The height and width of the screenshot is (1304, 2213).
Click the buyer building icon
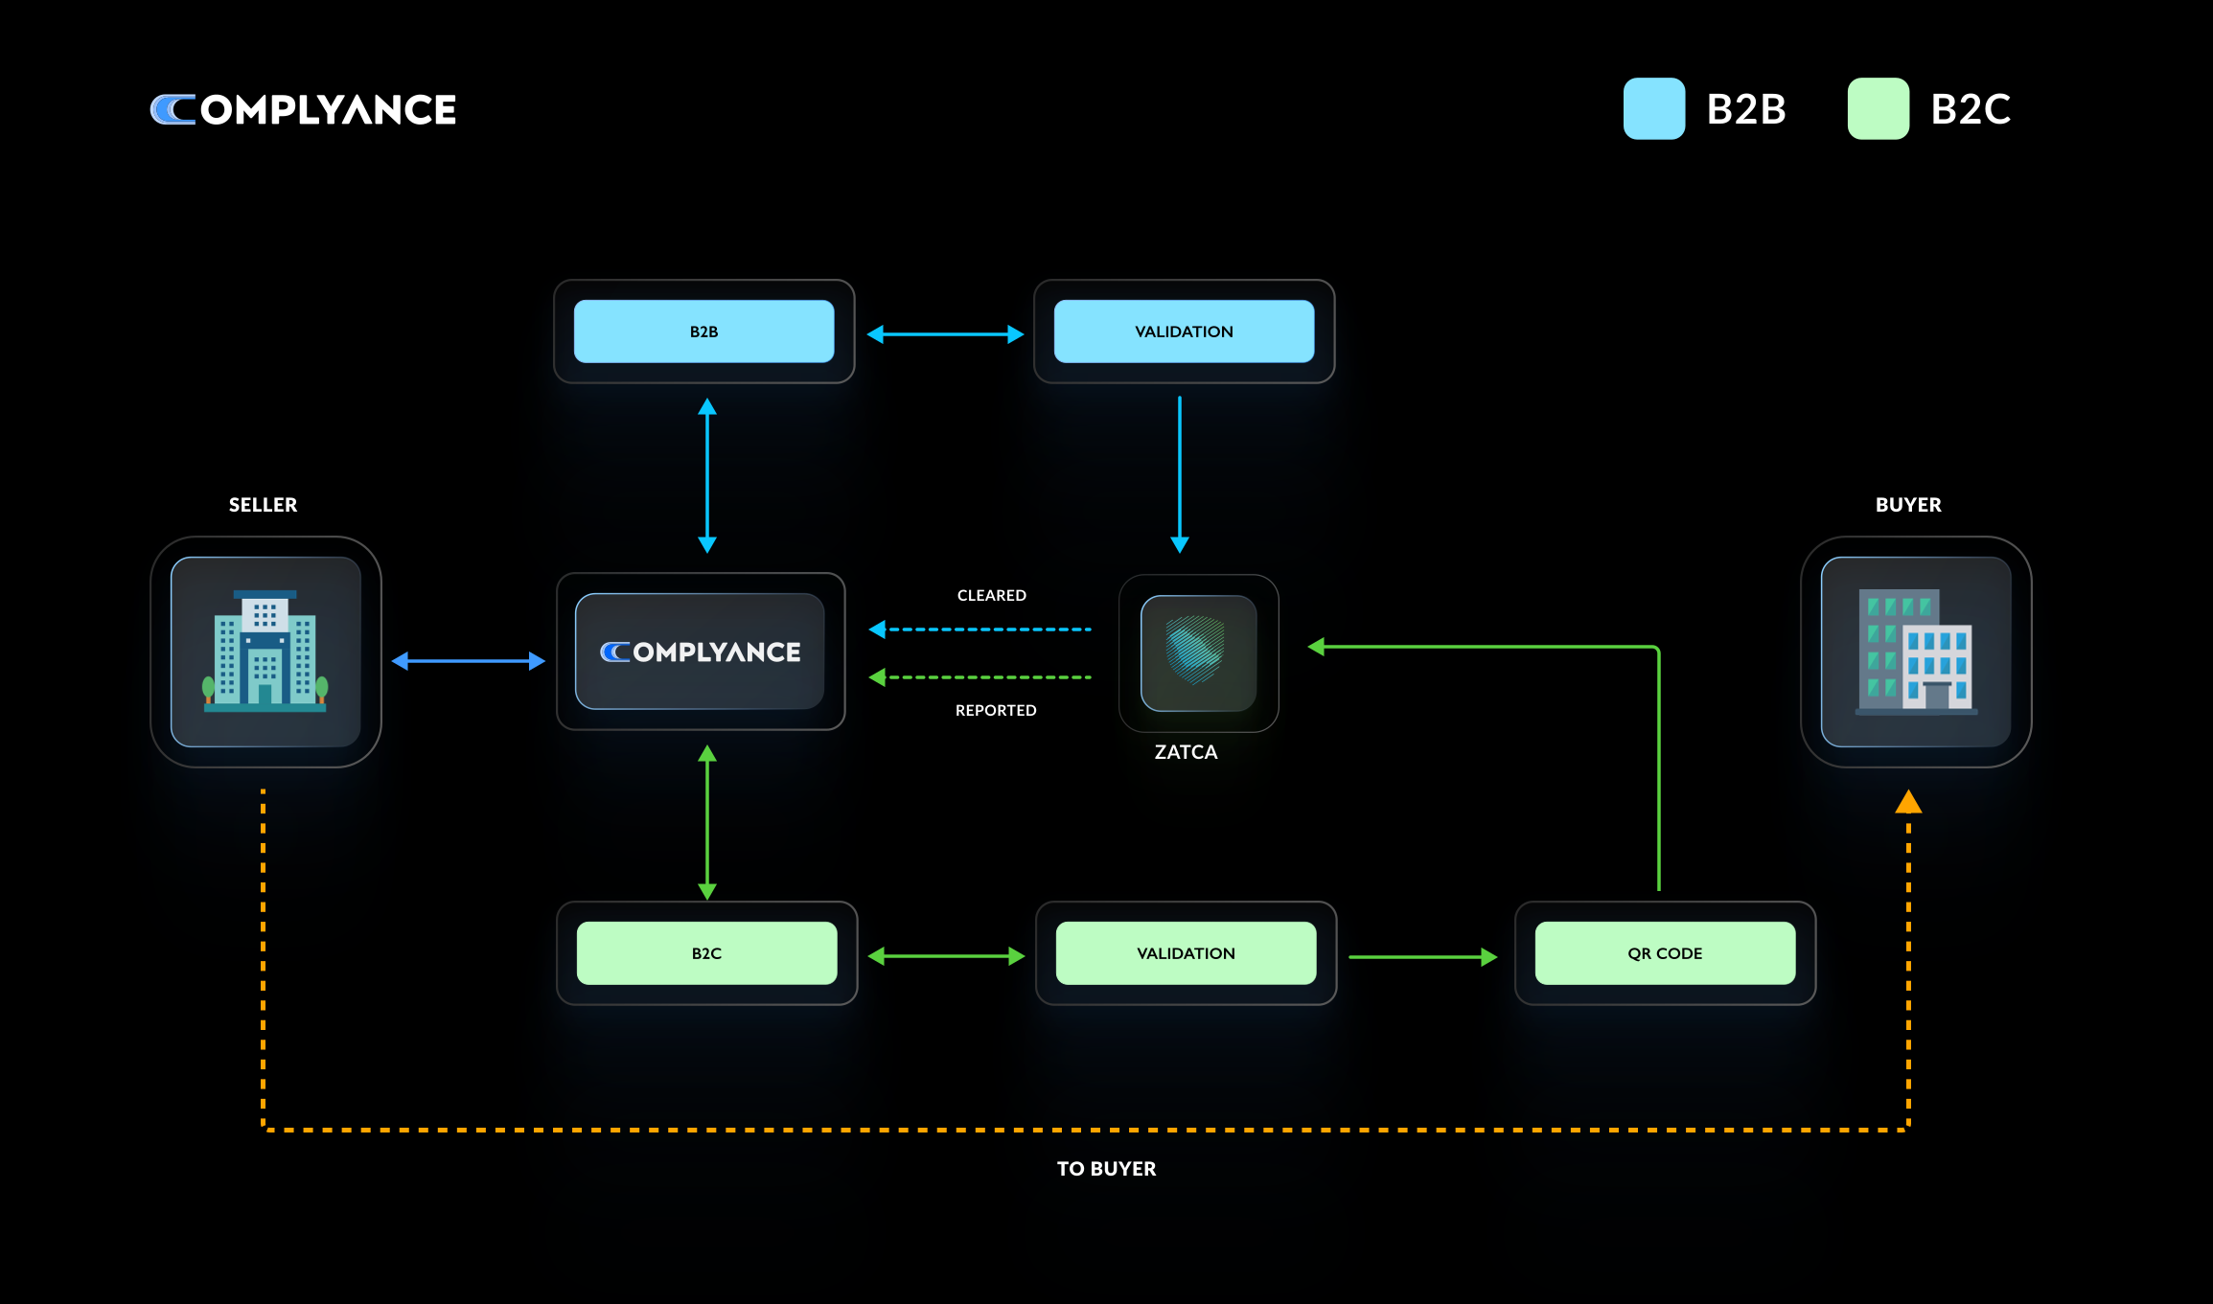(1916, 652)
